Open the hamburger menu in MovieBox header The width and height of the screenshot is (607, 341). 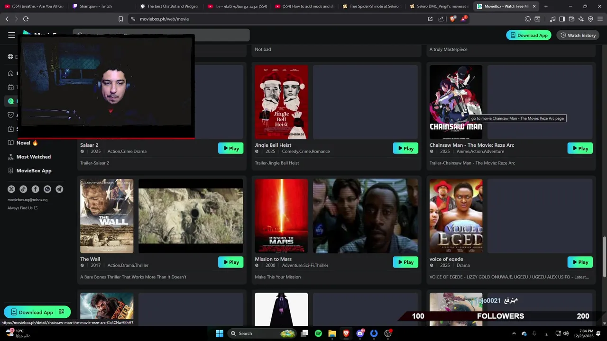pos(11,35)
